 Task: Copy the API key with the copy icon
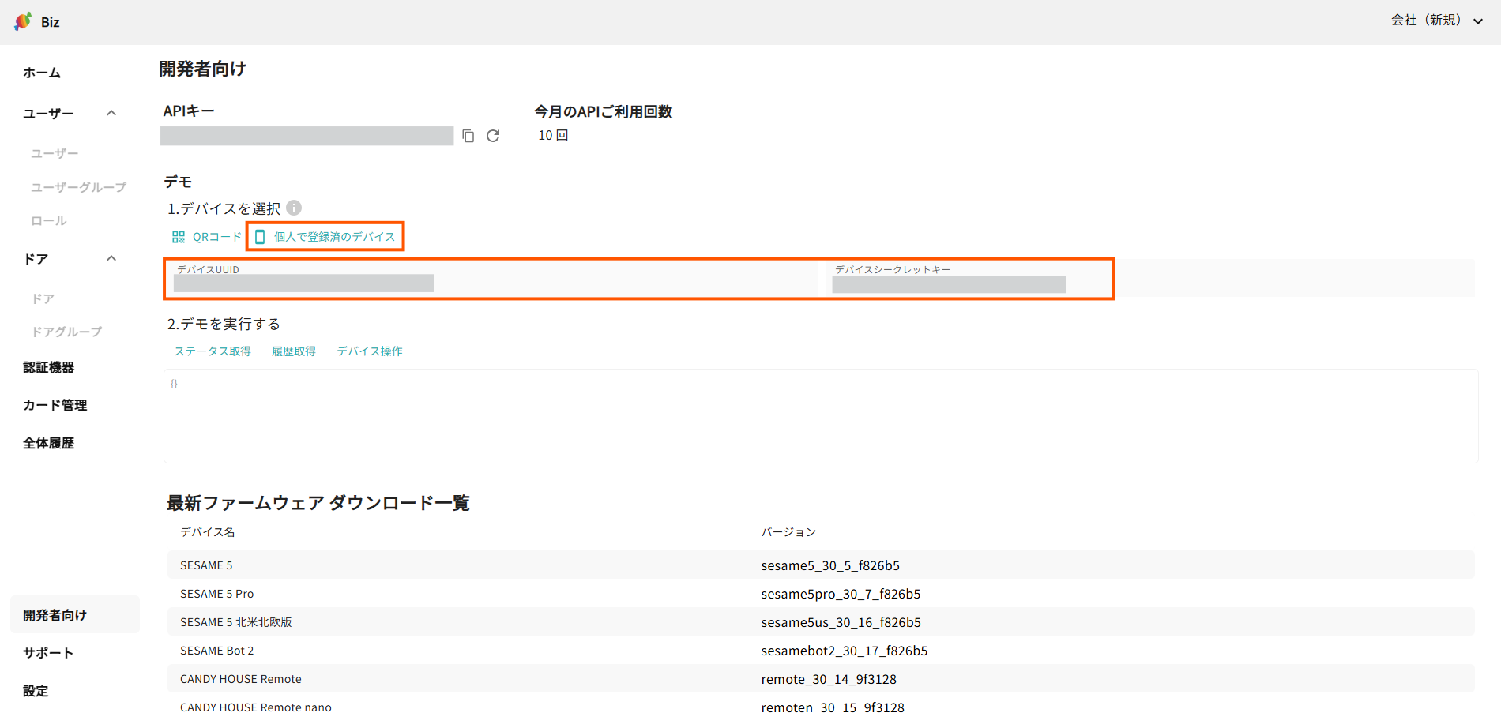click(x=468, y=136)
